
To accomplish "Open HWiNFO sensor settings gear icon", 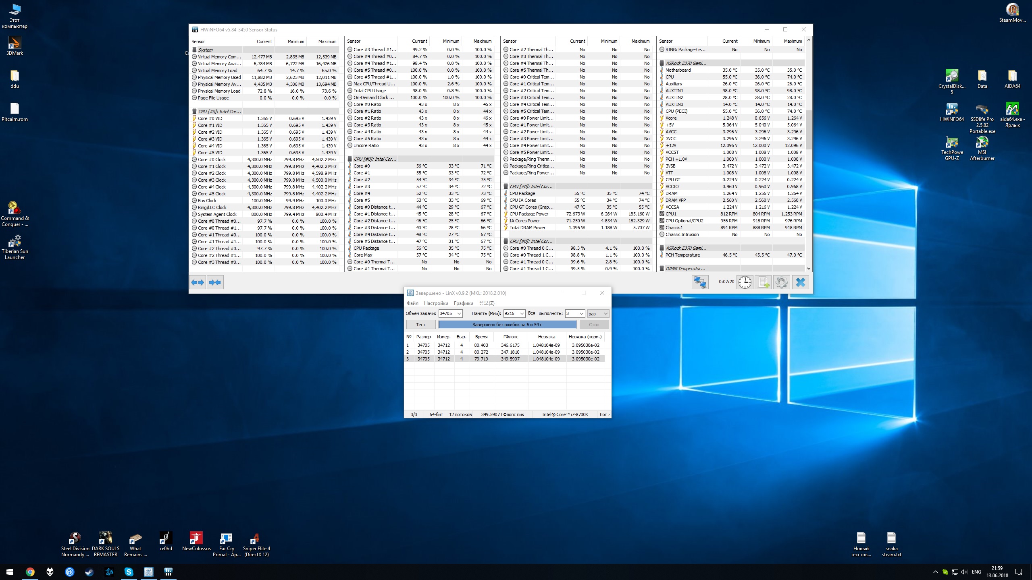I will 781,282.
